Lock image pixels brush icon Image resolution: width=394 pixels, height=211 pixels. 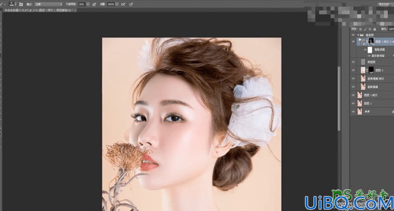tap(365, 30)
